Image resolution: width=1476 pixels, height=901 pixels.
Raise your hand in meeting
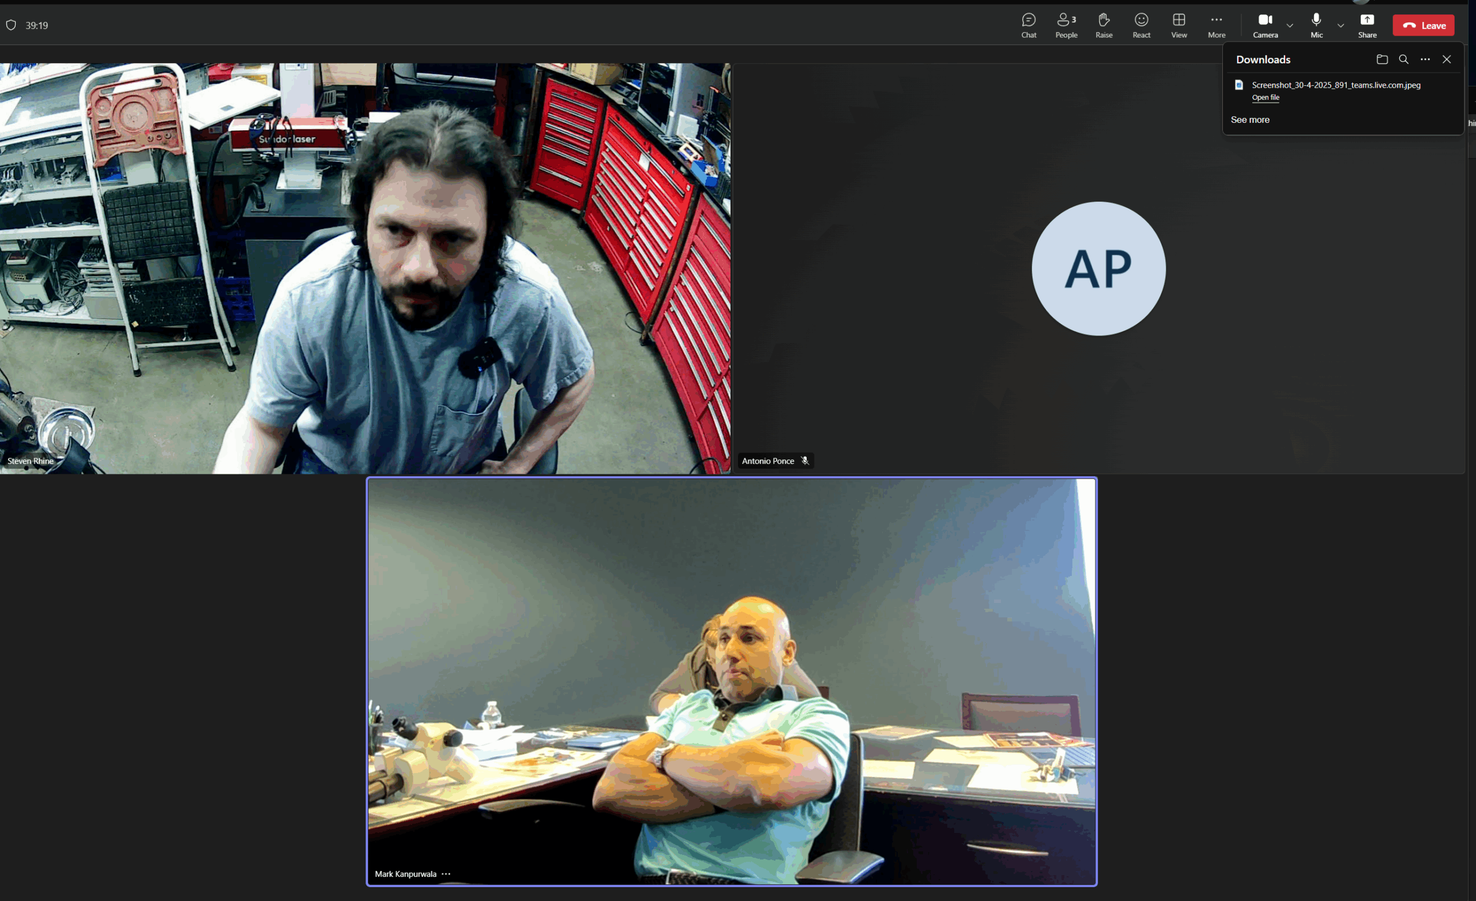pos(1104,25)
